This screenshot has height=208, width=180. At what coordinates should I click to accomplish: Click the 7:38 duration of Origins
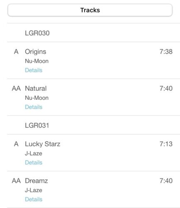[x=166, y=52]
